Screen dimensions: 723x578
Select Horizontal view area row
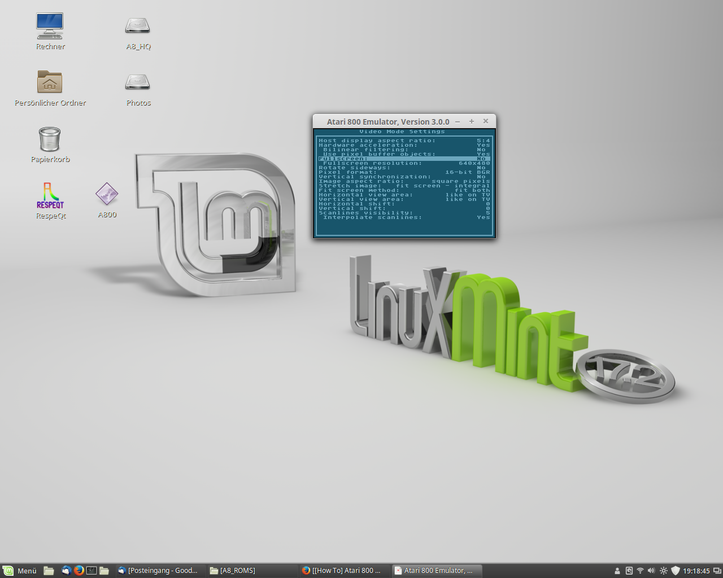pos(404,195)
